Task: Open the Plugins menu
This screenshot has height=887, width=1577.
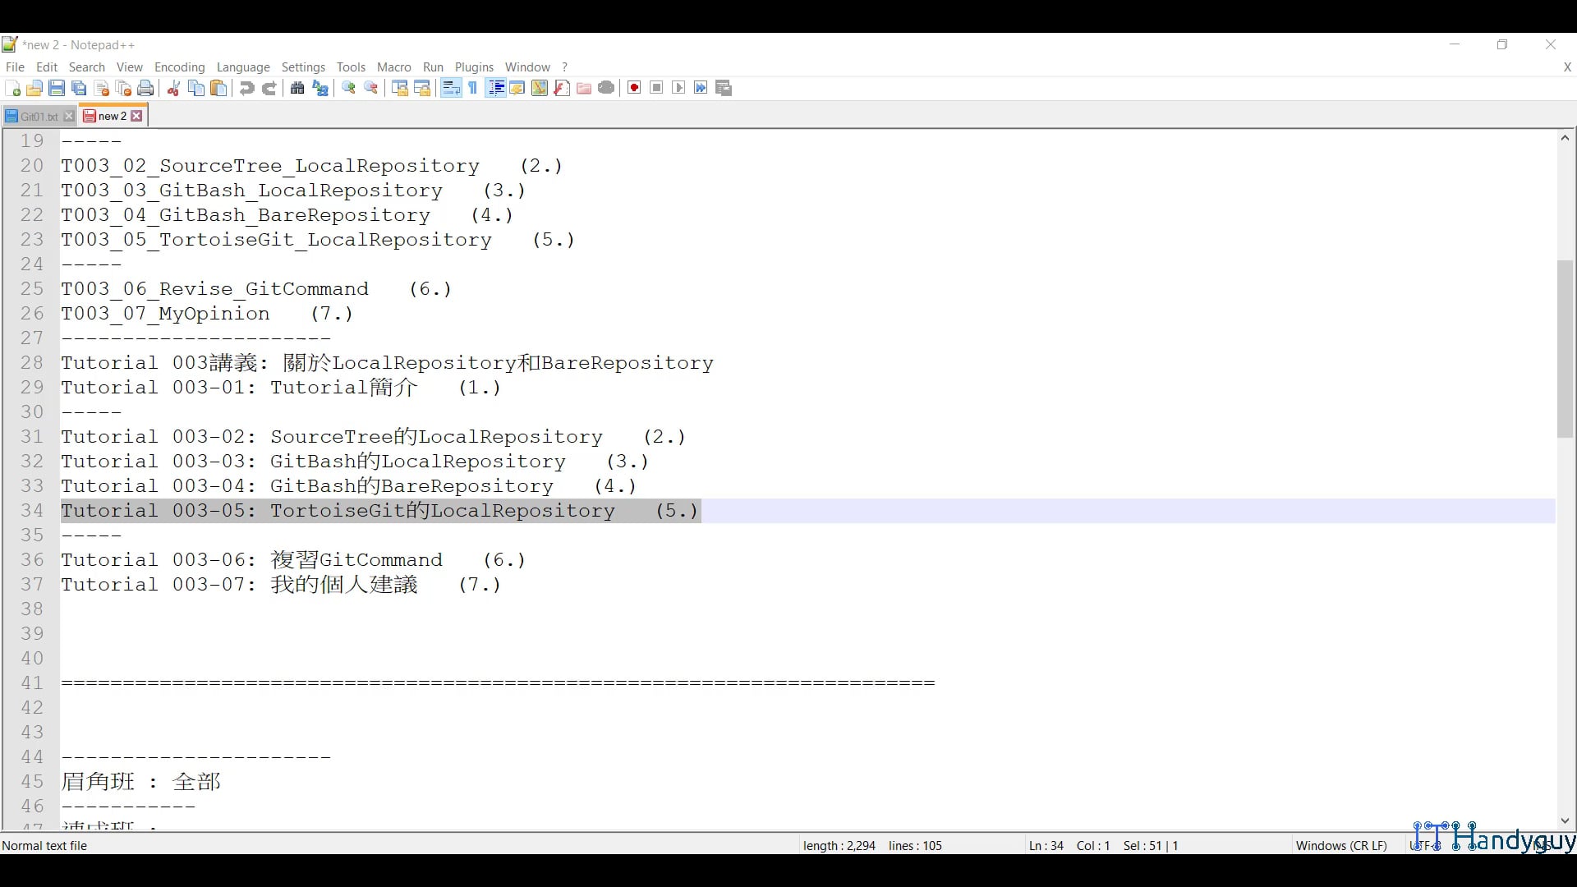Action: click(x=474, y=67)
